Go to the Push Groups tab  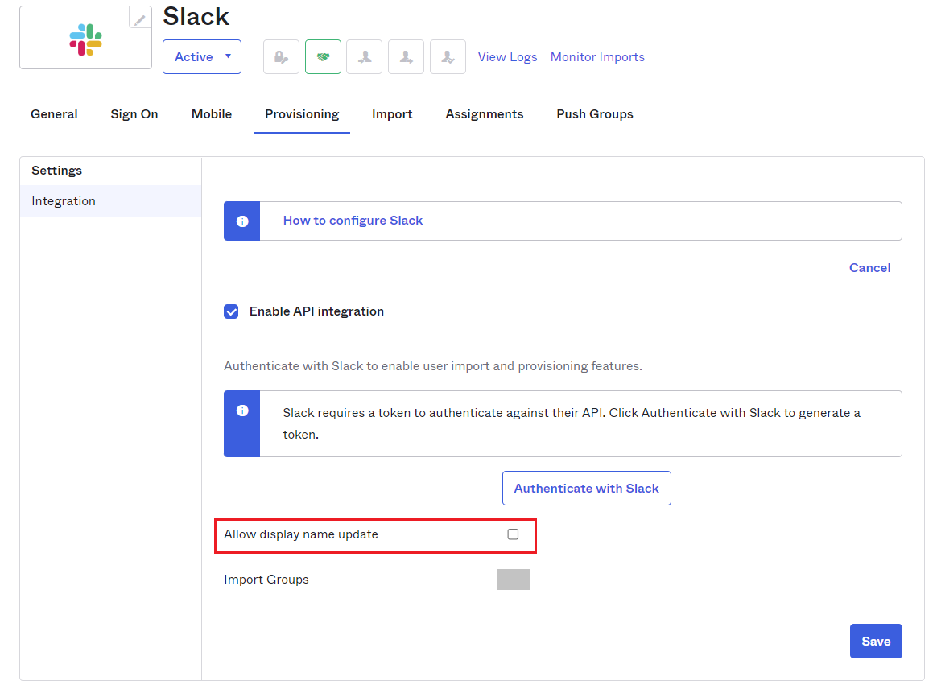click(x=595, y=114)
